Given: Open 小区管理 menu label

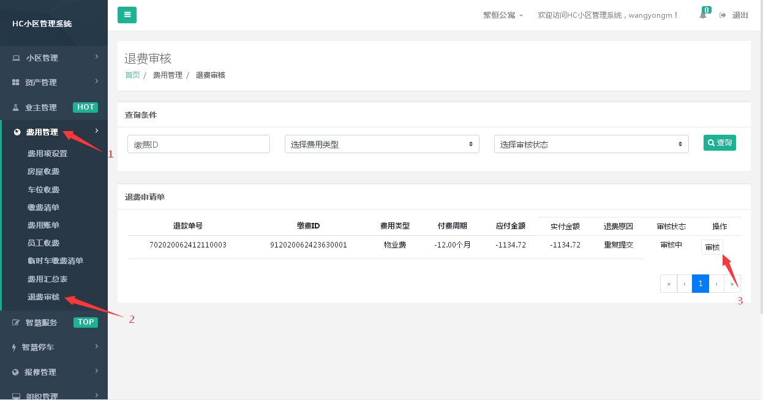Looking at the screenshot, I should tap(42, 58).
